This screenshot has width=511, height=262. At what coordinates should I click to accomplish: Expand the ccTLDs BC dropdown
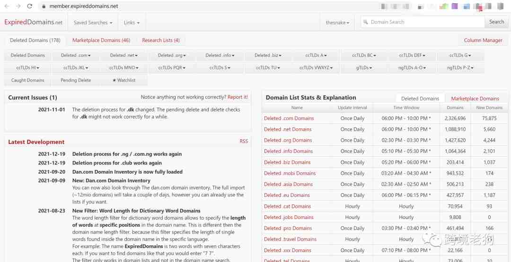[x=364, y=55]
